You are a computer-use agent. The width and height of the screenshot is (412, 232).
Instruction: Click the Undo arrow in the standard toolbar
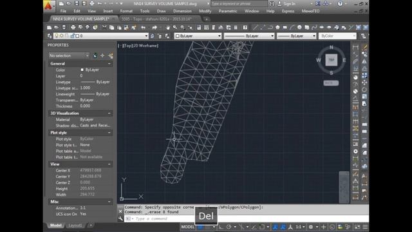pyautogui.click(x=143, y=27)
